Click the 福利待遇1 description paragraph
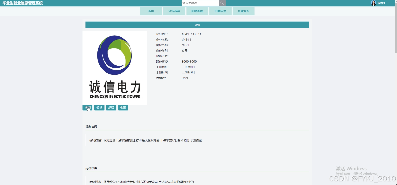 [146, 140]
